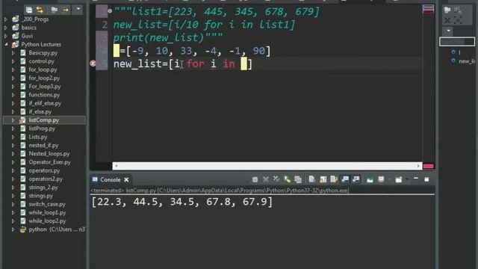Screen dimensions: 478x269
Task: Select for_loop2.py in explorer
Action: 44,78
